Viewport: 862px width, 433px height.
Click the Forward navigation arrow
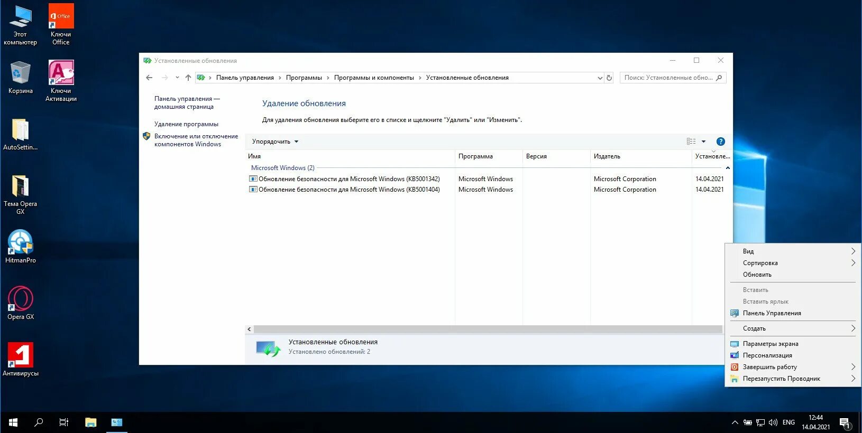[x=164, y=78]
